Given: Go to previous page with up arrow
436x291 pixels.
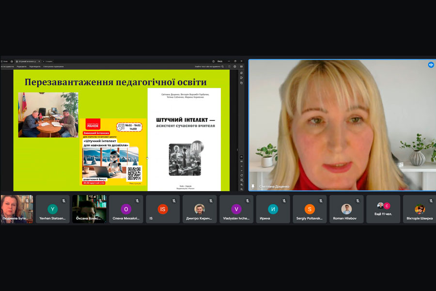Looking at the screenshot, I should (x=241, y=166).
